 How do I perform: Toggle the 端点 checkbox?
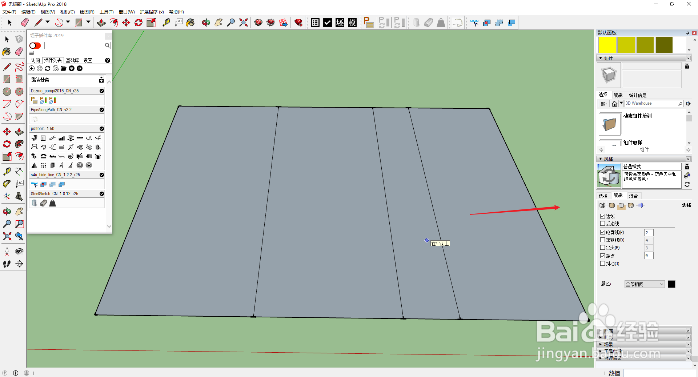[x=603, y=256]
